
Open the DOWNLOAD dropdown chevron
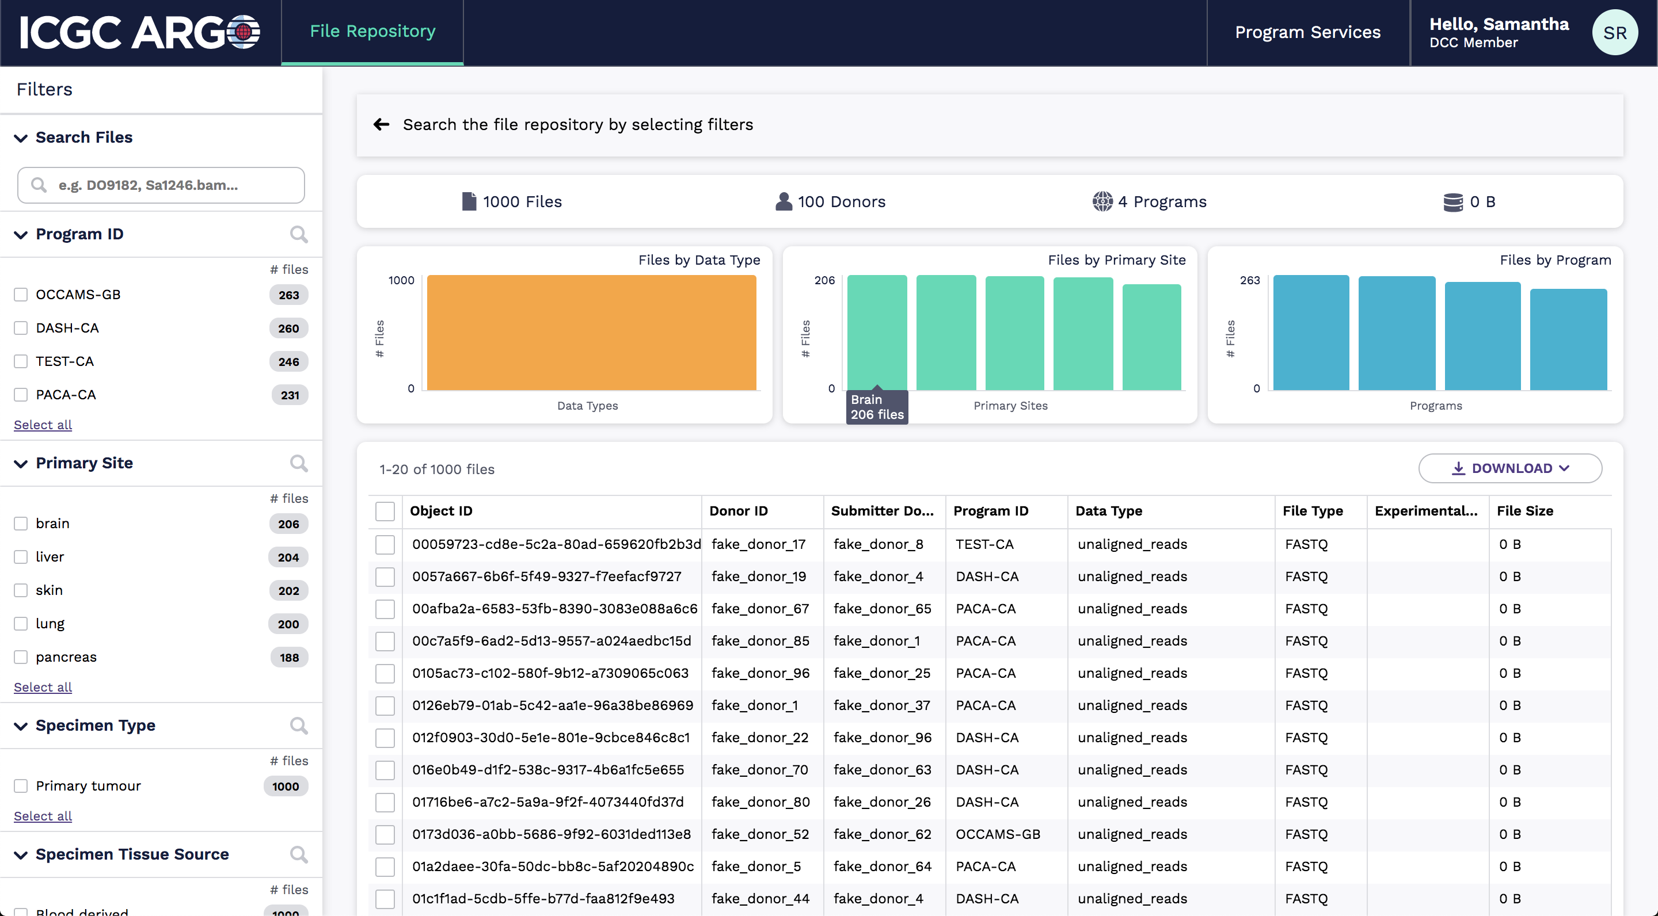[1565, 468]
